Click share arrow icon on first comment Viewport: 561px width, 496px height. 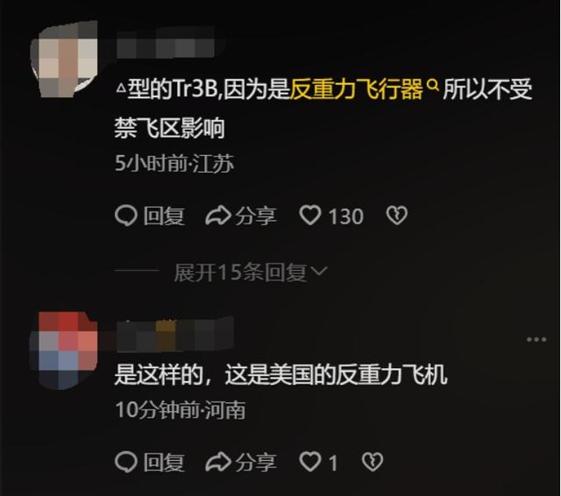coord(218,216)
